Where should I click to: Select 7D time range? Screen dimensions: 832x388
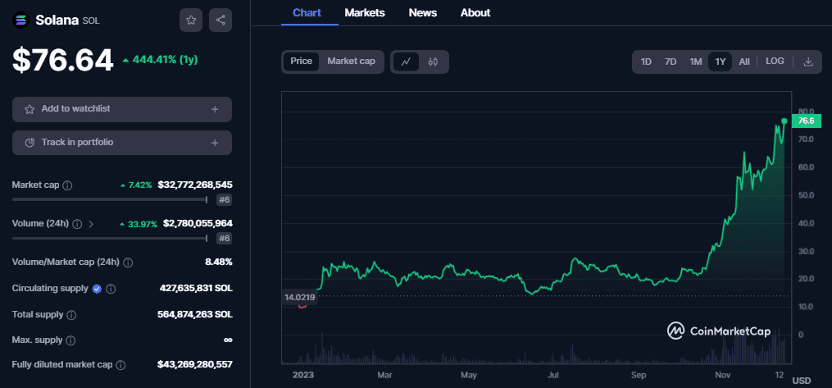[671, 62]
